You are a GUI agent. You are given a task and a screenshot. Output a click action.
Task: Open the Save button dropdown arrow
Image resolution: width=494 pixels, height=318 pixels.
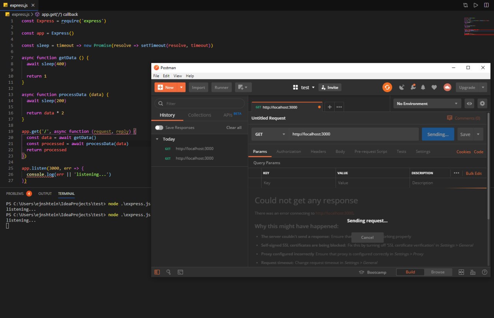click(x=479, y=134)
